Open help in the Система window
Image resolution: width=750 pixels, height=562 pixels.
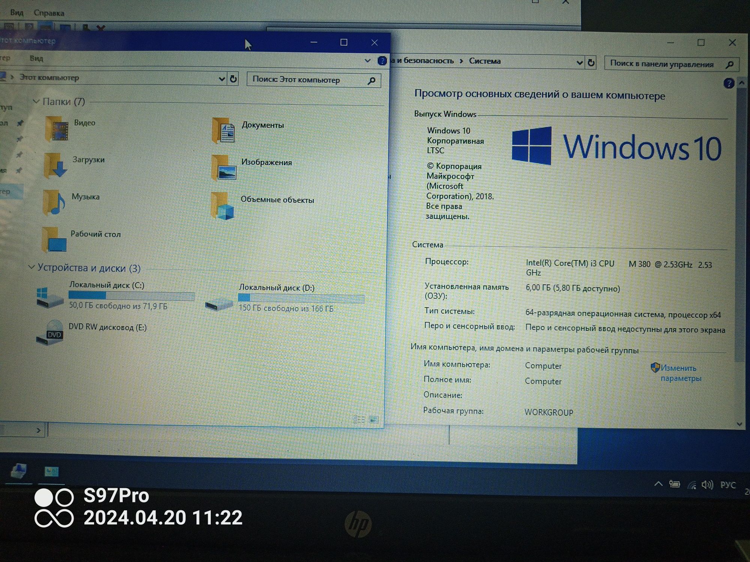(729, 83)
